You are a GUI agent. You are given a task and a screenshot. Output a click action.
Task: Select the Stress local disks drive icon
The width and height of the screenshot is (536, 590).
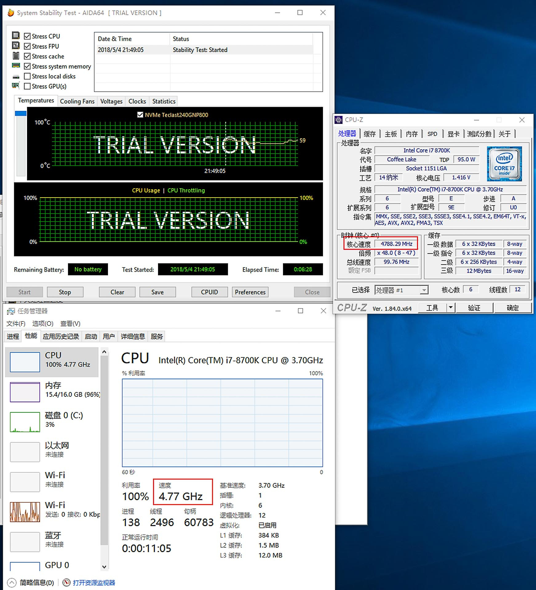tap(16, 76)
